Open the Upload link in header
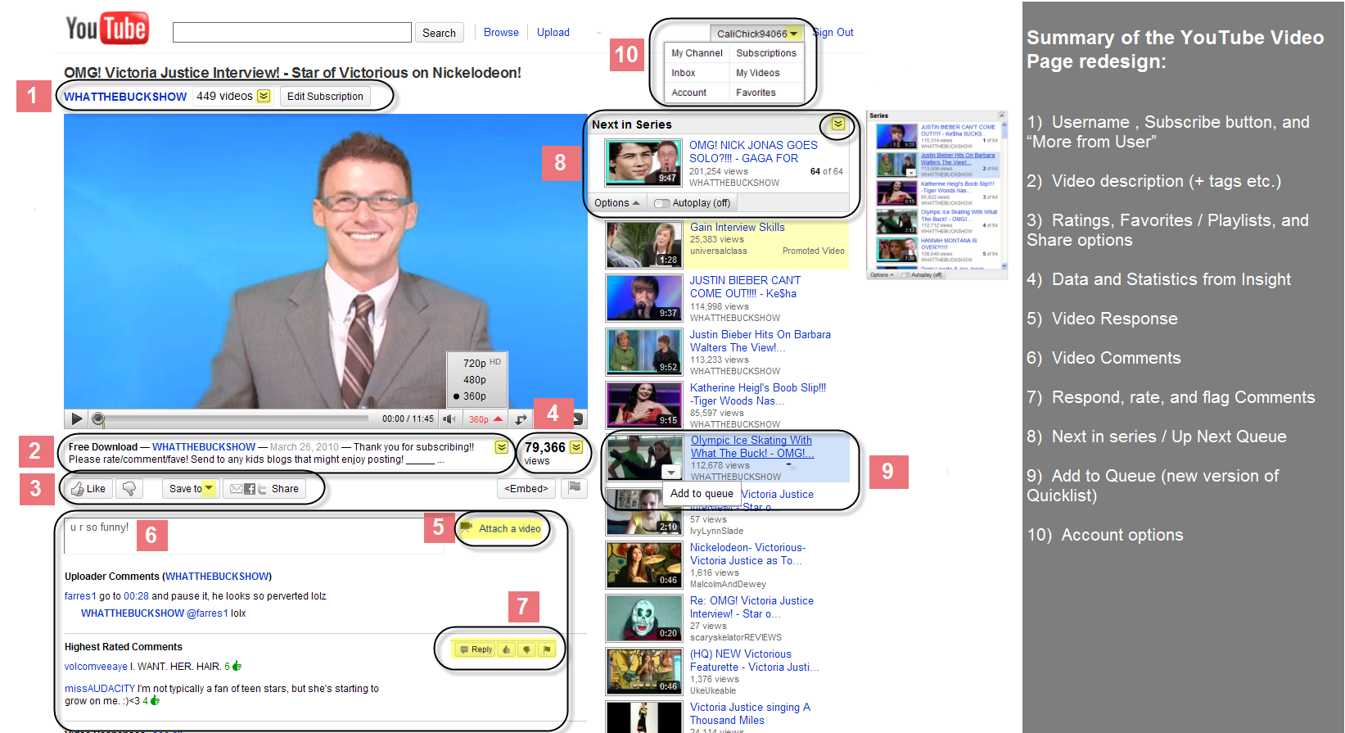The image size is (1345, 733). pos(553,33)
